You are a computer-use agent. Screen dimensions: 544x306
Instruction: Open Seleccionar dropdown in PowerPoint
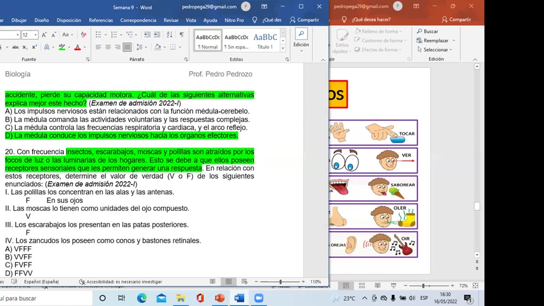[x=434, y=50]
